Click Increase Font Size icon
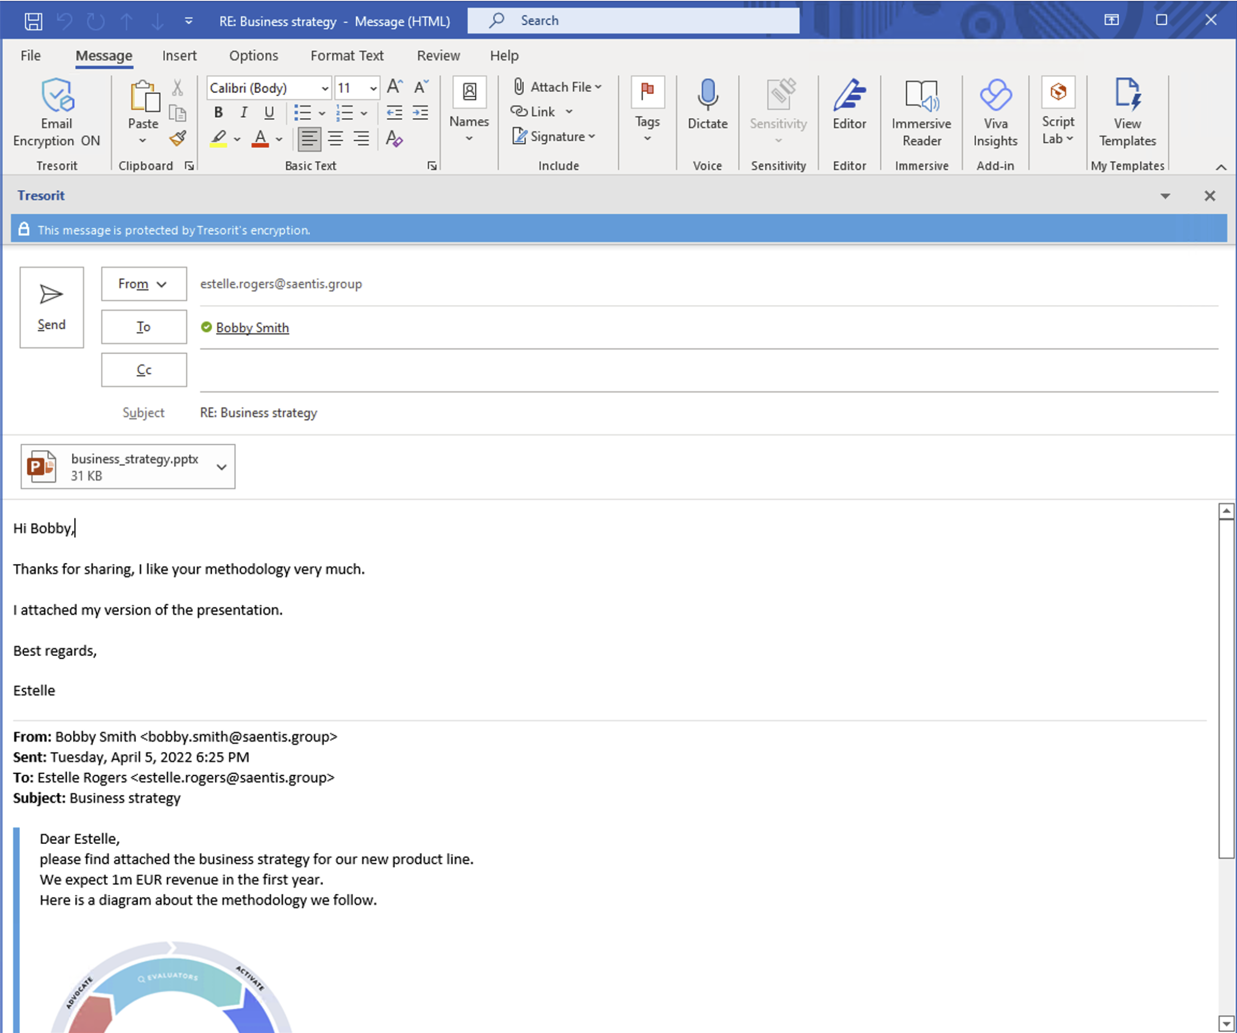Viewport: 1237px width, 1033px height. [x=395, y=87]
